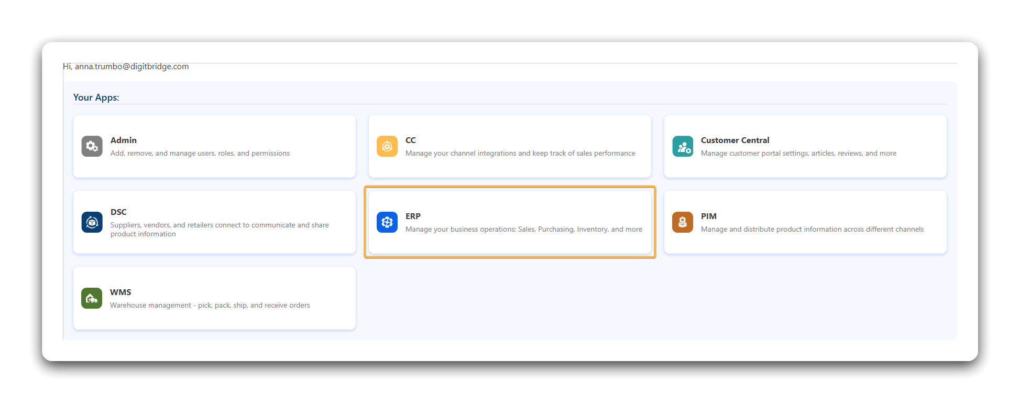The height and width of the screenshot is (403, 1020).
Task: Click the dark blue DSC icon
Action: point(92,222)
